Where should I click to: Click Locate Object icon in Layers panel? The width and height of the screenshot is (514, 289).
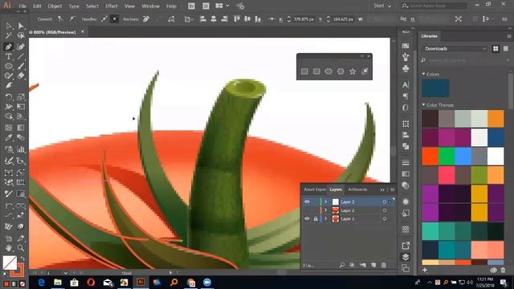point(342,265)
